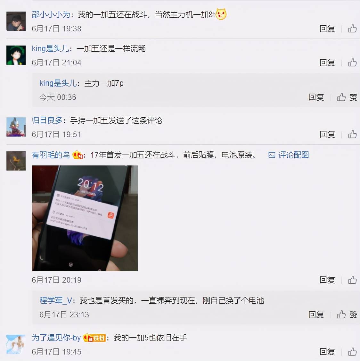Open 邵小小小为's avatar
This screenshot has width=360, height=361.
tap(16, 21)
